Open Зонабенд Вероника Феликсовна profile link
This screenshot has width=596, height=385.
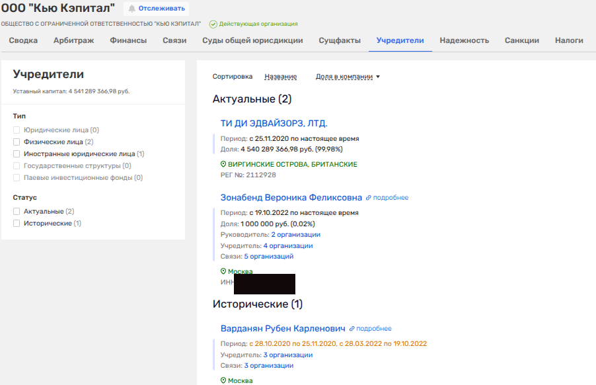pyautogui.click(x=291, y=197)
